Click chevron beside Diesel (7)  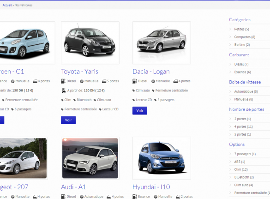click(230, 64)
